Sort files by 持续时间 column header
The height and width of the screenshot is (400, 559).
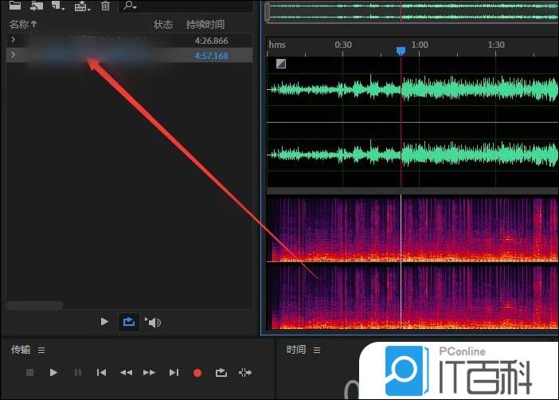(x=205, y=25)
